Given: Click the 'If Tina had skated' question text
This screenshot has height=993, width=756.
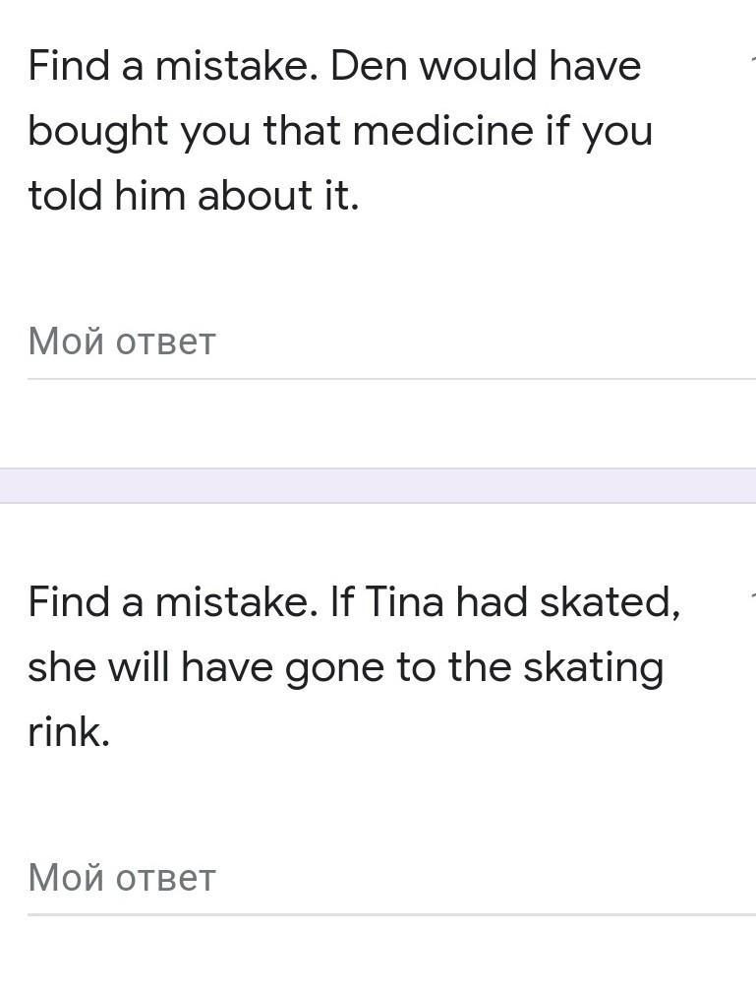Looking at the screenshot, I should [x=354, y=666].
